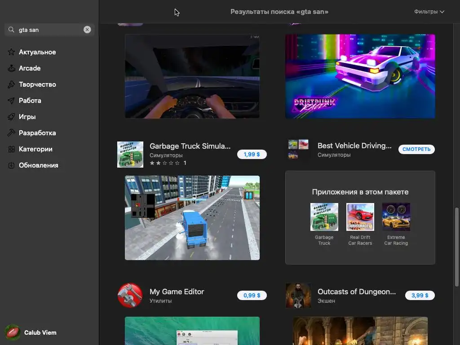Click the Calub Viem account name
Screen dimensions: 460x345
[x=40, y=333]
